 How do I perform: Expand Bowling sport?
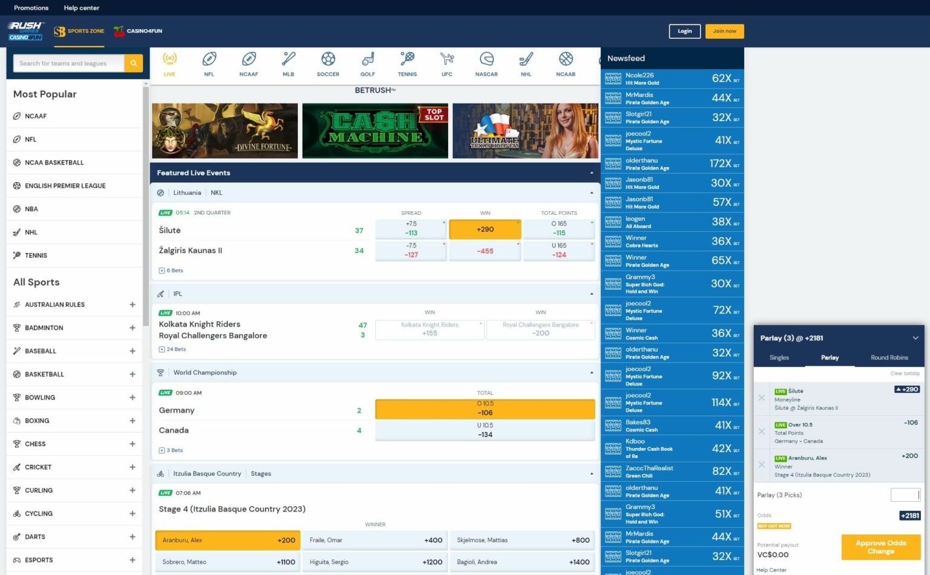coord(132,398)
